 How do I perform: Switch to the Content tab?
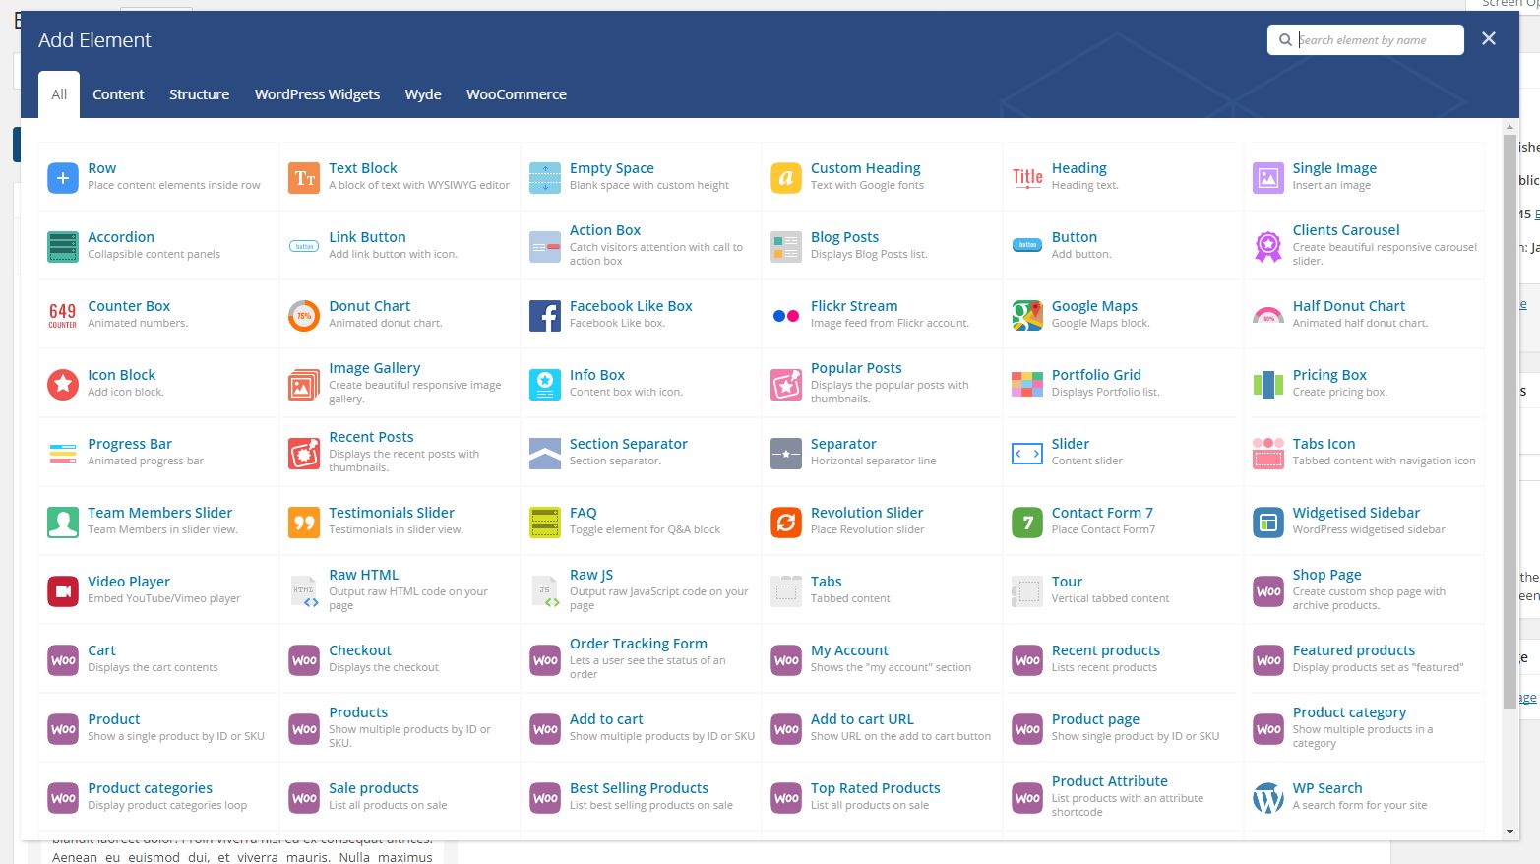118,94
